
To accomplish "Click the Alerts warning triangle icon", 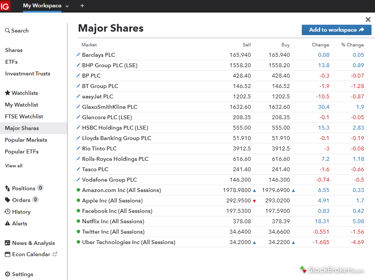I will (x=7, y=223).
